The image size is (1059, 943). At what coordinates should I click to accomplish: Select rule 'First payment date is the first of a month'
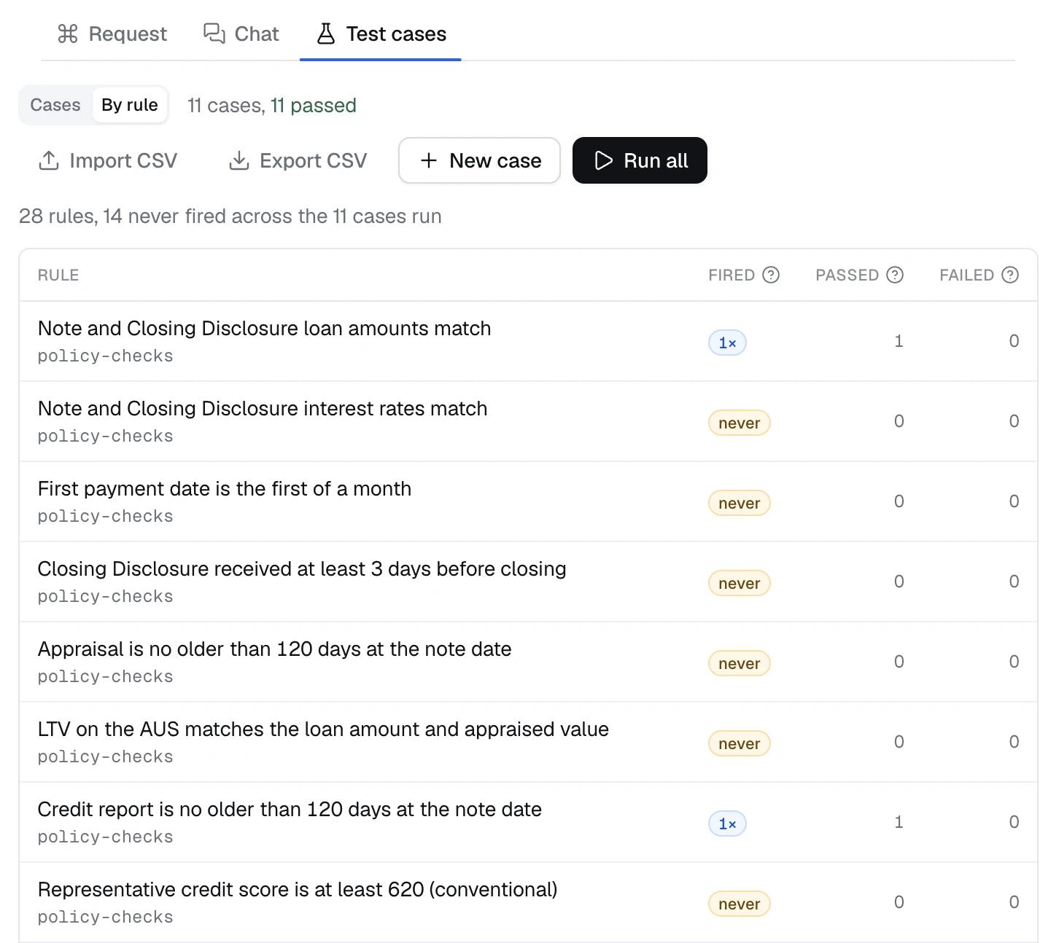(x=528, y=501)
